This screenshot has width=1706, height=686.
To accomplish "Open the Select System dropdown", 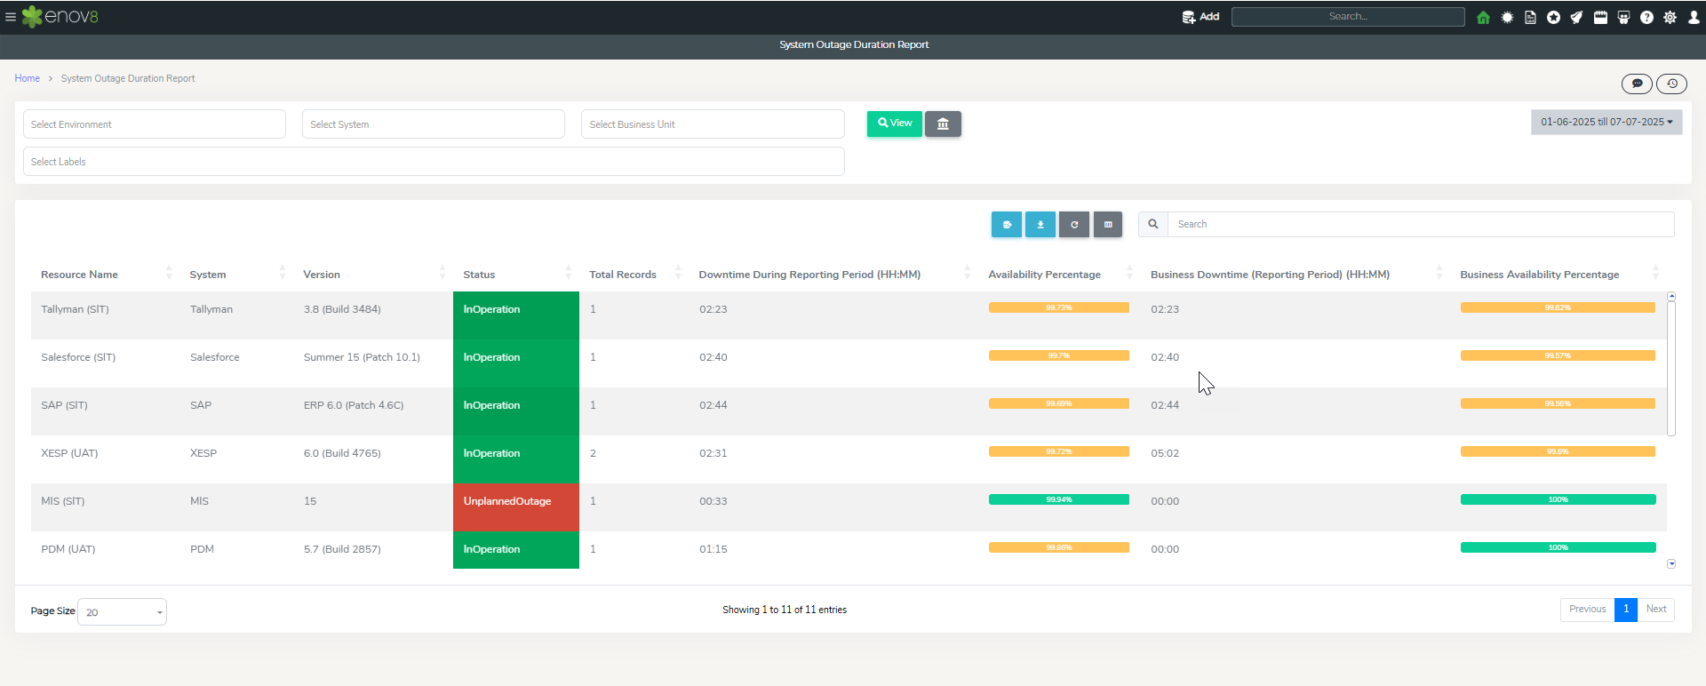I will pyautogui.click(x=434, y=124).
